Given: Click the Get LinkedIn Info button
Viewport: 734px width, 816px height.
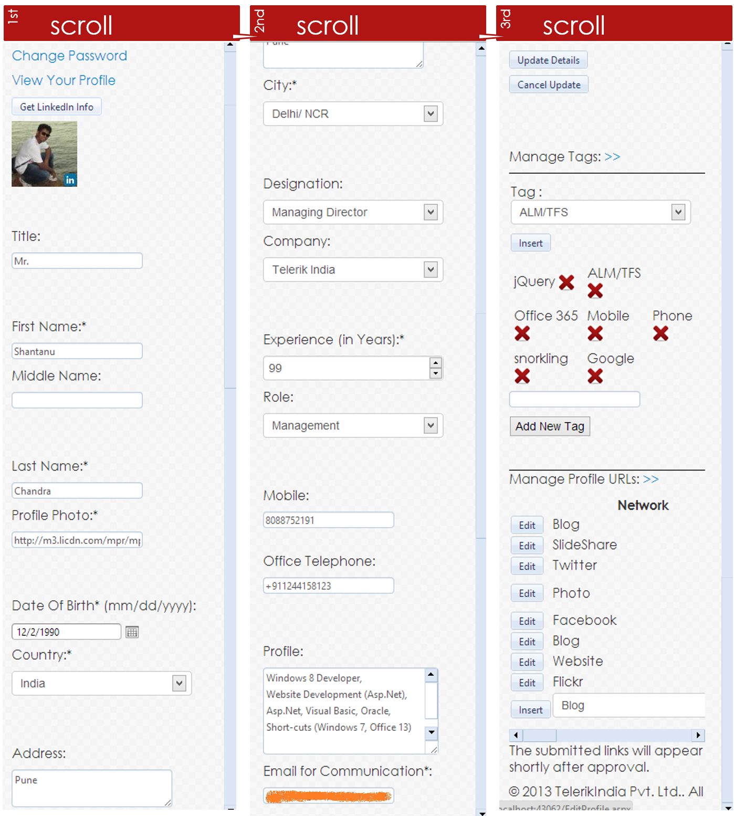Looking at the screenshot, I should tap(57, 107).
